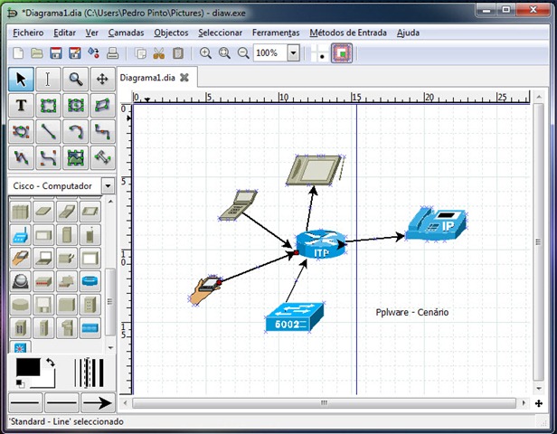The image size is (557, 434).
Task: Open the line width selector
Action: coord(89,373)
